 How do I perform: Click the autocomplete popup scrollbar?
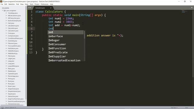click(85, 35)
